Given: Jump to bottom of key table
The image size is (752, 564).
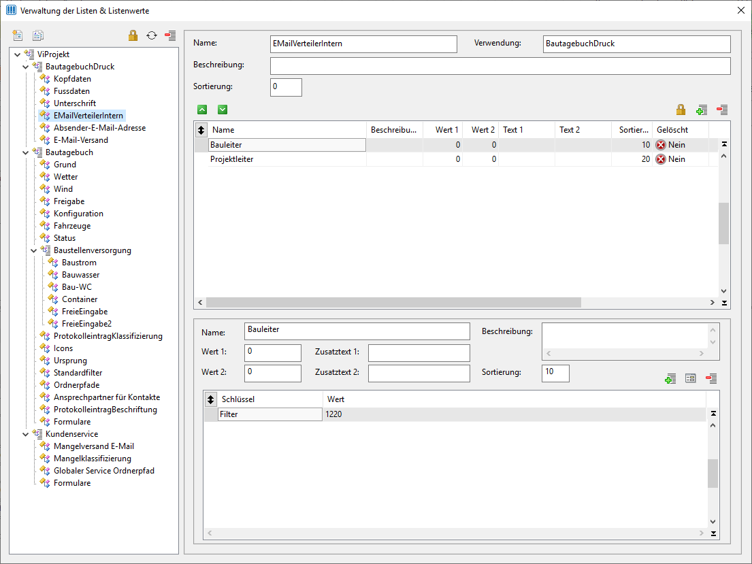Looking at the screenshot, I should point(713,533).
